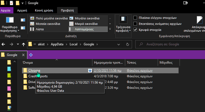Expand the layout gallery more options
This screenshot has height=112, width=205.
[110, 29]
